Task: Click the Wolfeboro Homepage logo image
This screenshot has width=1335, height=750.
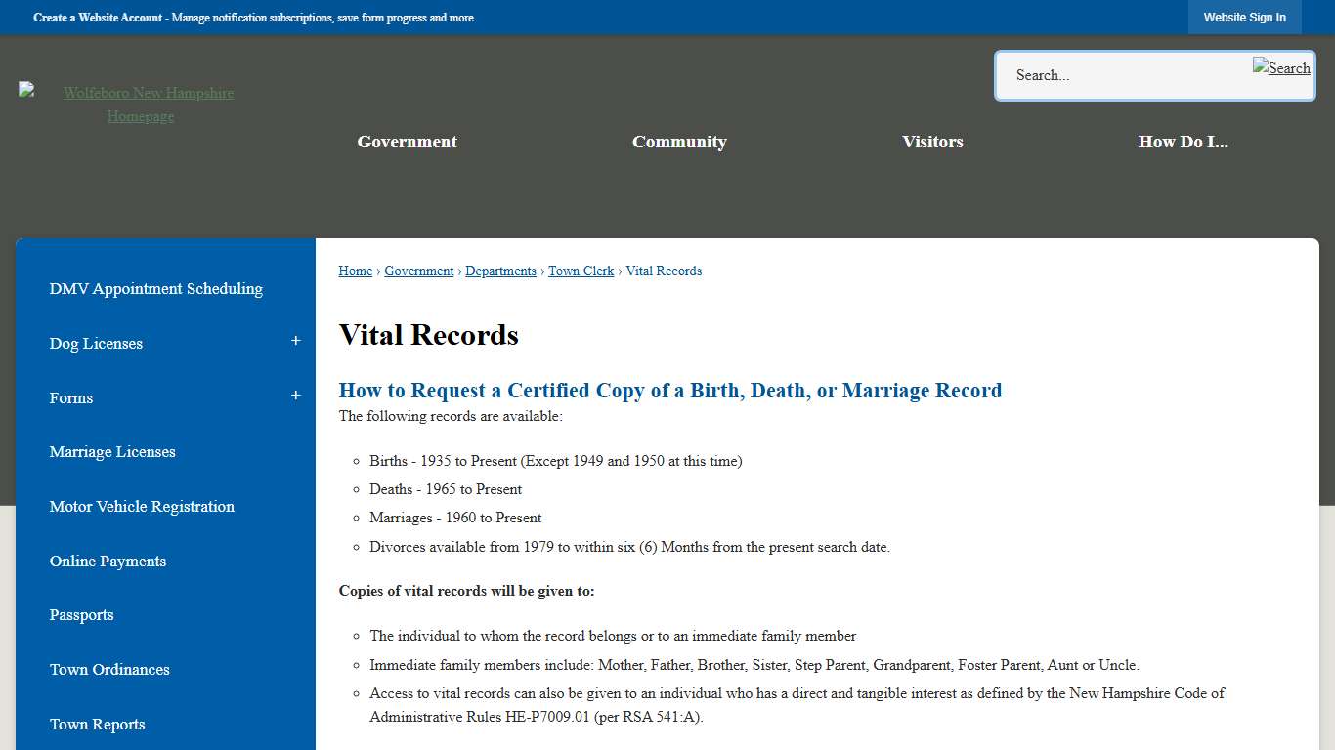Action: (x=27, y=93)
